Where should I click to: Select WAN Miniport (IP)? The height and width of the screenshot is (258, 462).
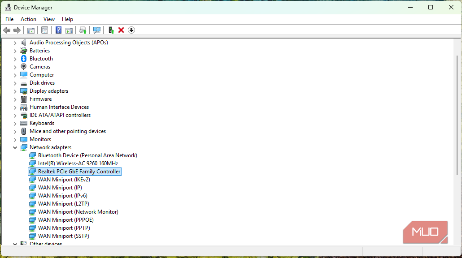[60, 187]
